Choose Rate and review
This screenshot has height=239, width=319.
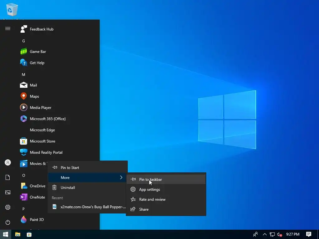[x=166, y=199]
